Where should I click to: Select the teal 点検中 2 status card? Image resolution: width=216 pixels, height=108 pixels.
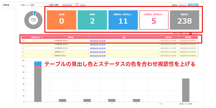(x=92, y=20)
